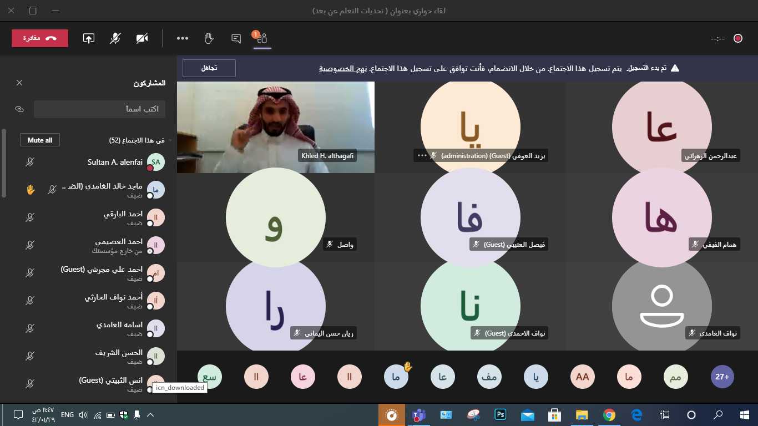Expand the hidden system tray icons
This screenshot has width=758, height=426.
(150, 415)
